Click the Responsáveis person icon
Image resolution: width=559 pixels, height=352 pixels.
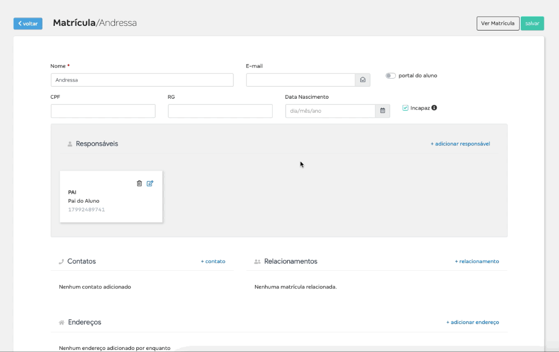click(70, 144)
